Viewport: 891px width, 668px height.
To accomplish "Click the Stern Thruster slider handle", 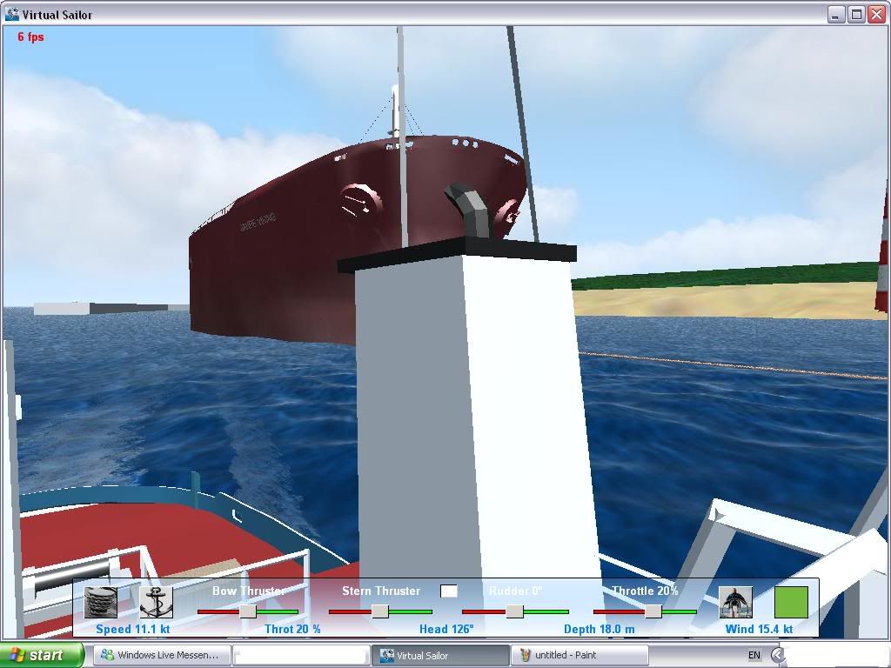I will pos(380,611).
